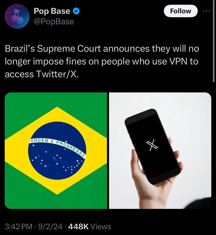Viewport: 216px width, 235px height.
Task: Open the three-dot more options menu
Action: pyautogui.click(x=207, y=11)
